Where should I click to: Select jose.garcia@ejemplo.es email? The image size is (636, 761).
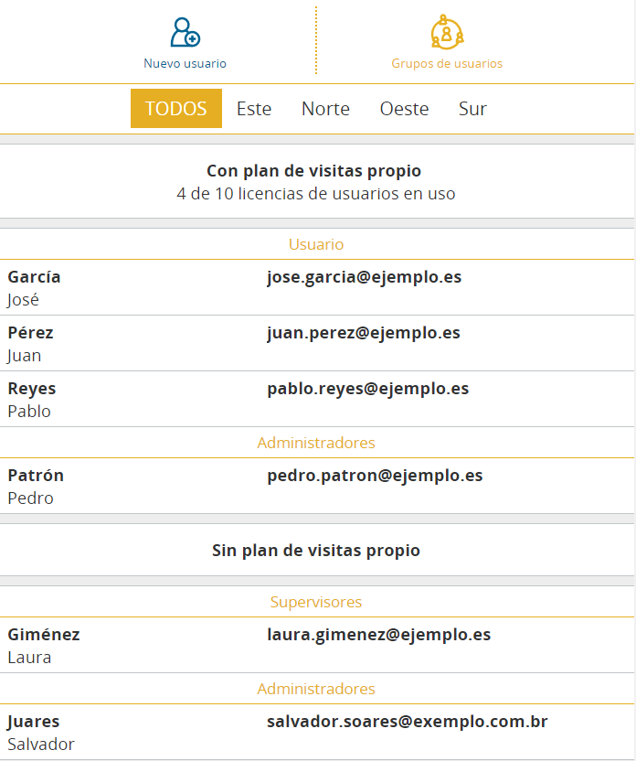(364, 277)
